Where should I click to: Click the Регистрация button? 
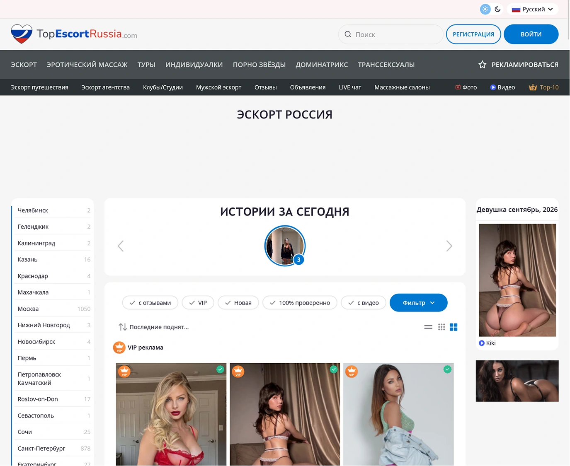[473, 34]
